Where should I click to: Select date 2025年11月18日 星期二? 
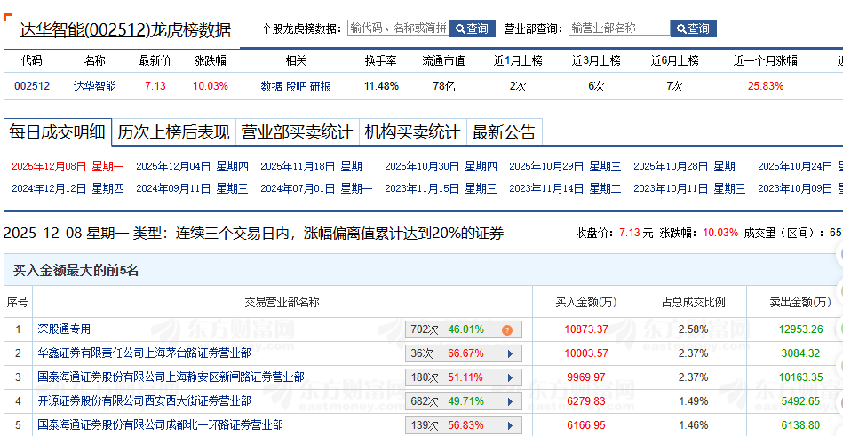click(x=316, y=166)
